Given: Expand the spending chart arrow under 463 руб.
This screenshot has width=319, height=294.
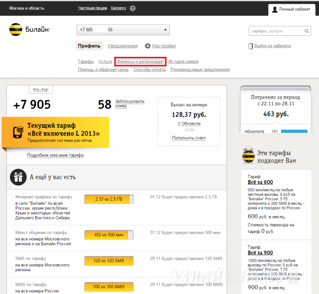Looking at the screenshot, I should point(276,123).
